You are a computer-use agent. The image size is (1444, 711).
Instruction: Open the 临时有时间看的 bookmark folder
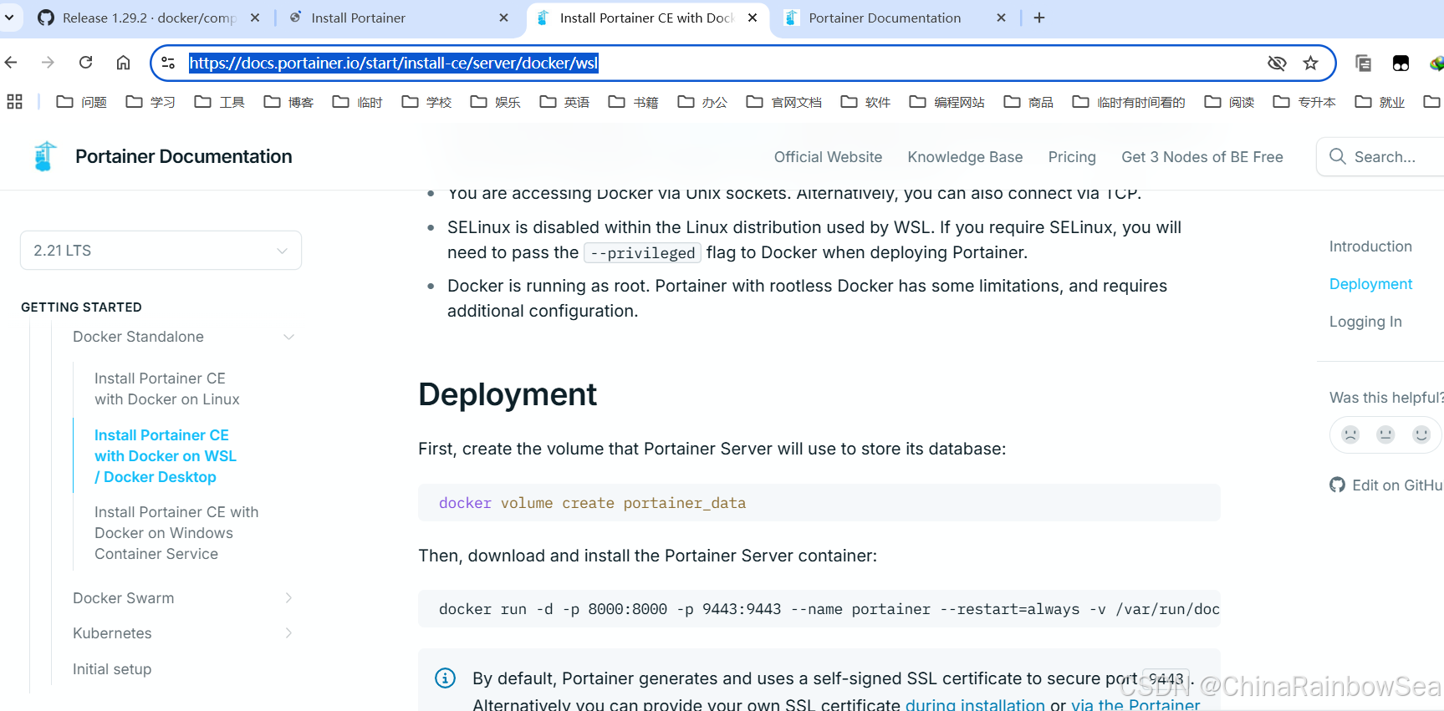pos(1129,102)
